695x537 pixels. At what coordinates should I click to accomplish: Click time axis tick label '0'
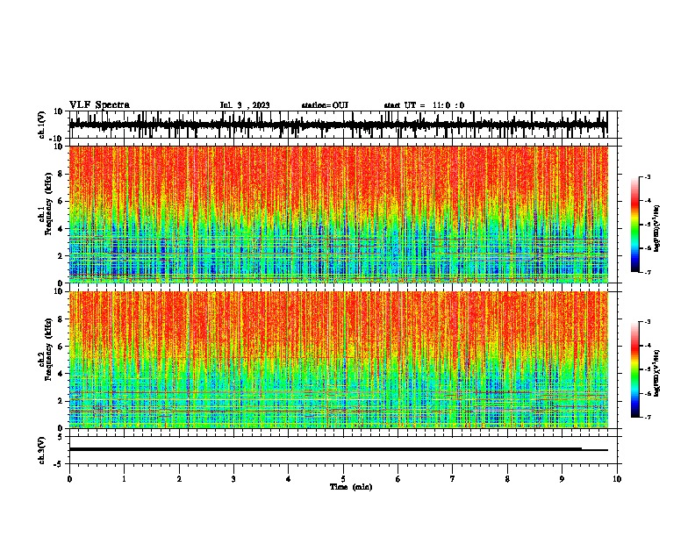click(69, 479)
